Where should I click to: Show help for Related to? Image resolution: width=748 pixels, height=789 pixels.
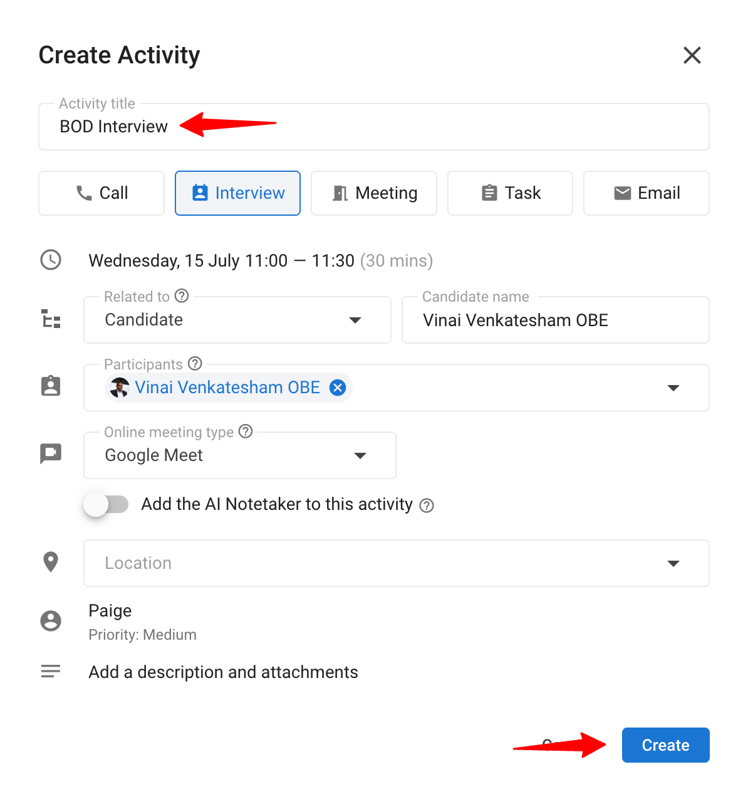(x=182, y=295)
